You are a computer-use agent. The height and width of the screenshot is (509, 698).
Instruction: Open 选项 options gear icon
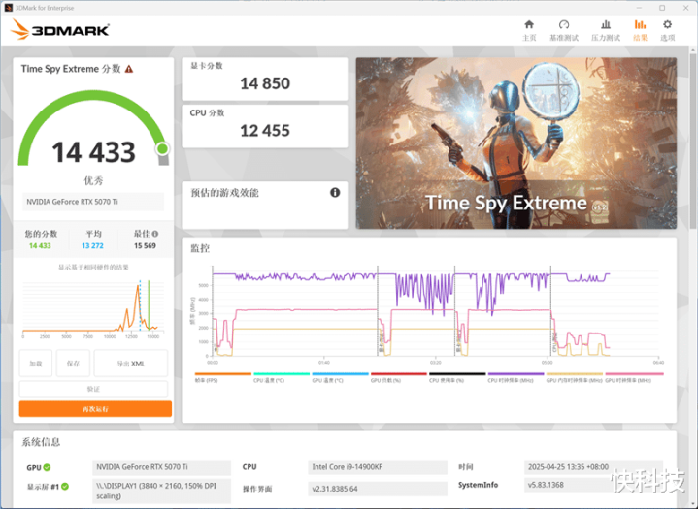(667, 29)
